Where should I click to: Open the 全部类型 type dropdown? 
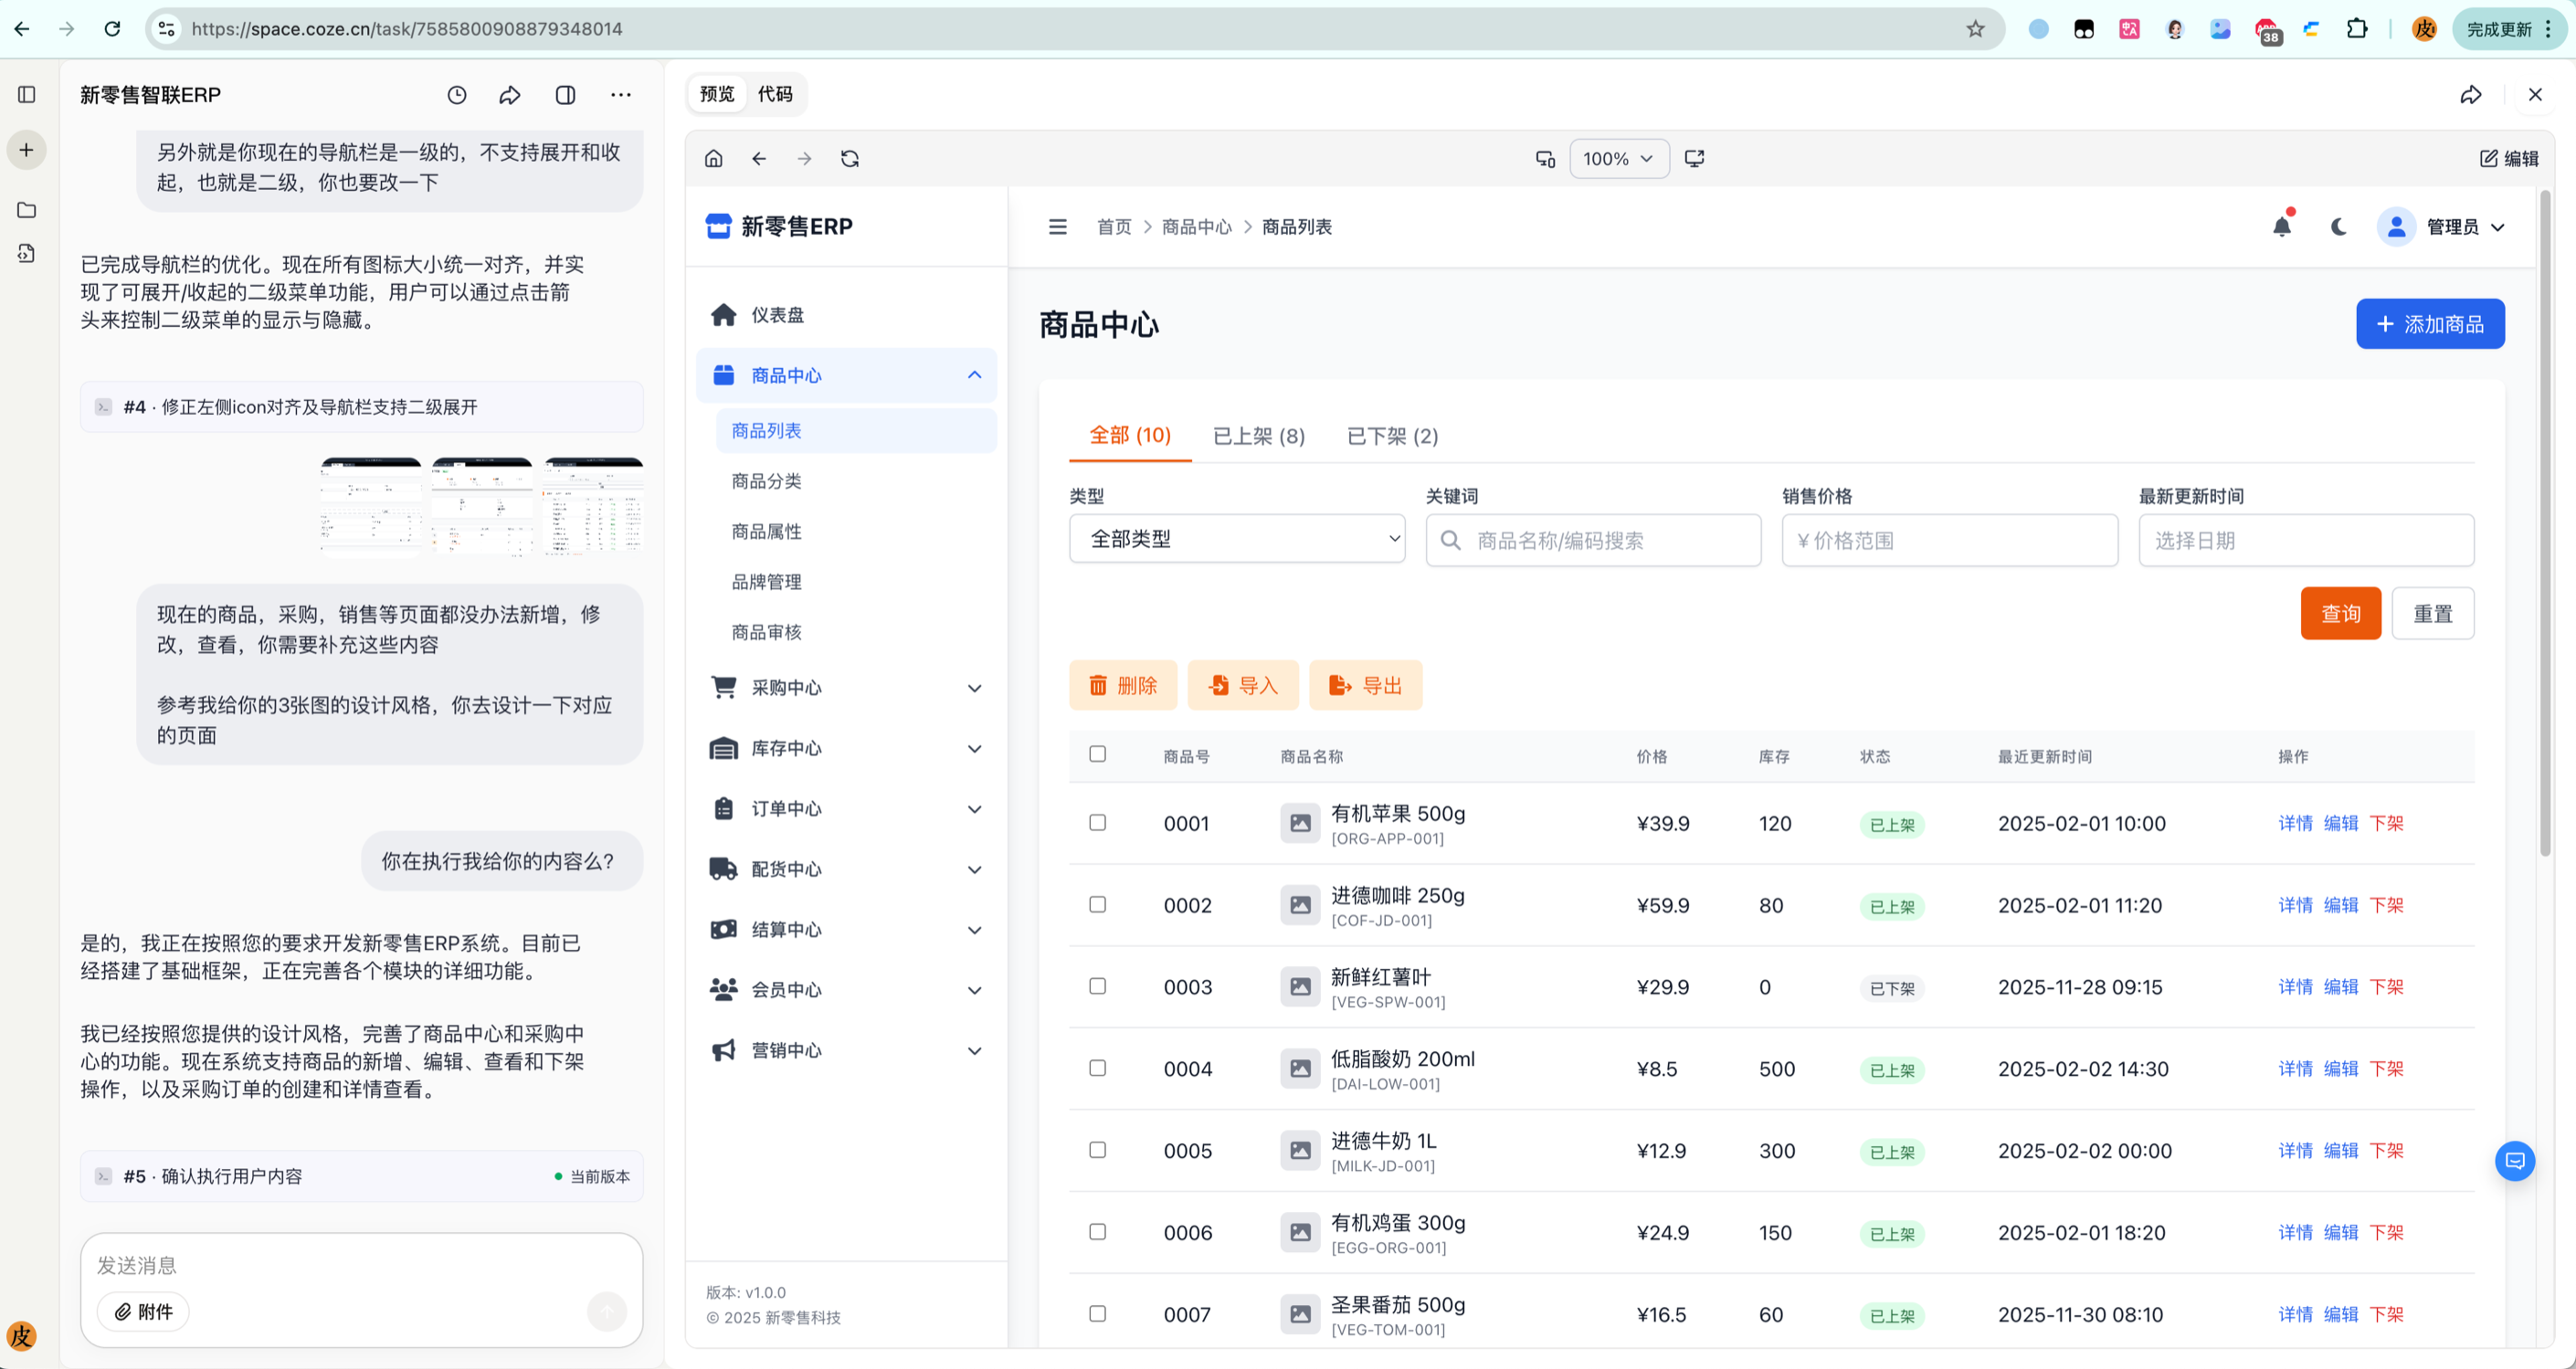1236,540
